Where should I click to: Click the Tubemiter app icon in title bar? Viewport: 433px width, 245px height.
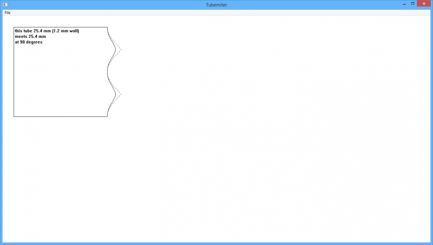(5, 5)
